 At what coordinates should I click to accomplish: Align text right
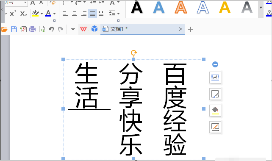coord(84,14)
